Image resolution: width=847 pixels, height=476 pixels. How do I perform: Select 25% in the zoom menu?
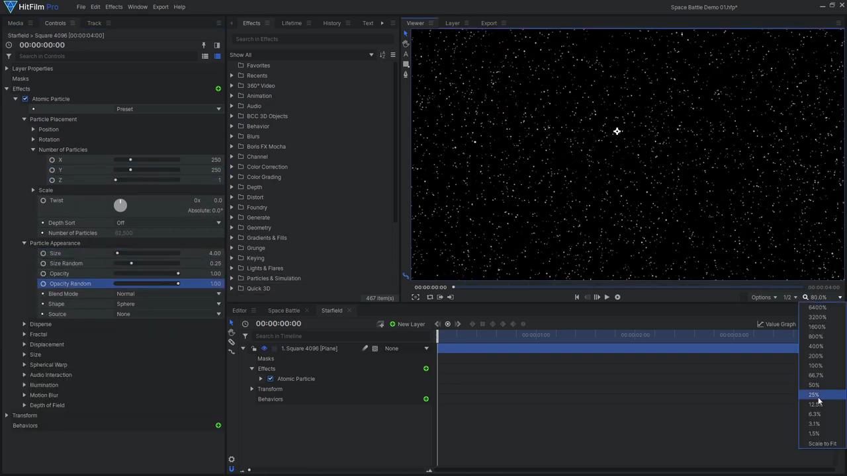tap(822, 395)
